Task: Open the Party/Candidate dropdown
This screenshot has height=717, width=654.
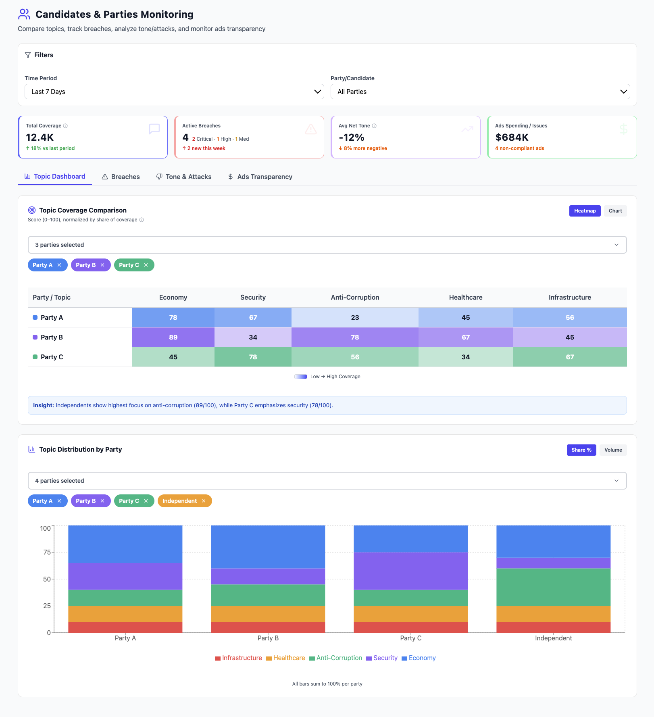Action: click(480, 92)
